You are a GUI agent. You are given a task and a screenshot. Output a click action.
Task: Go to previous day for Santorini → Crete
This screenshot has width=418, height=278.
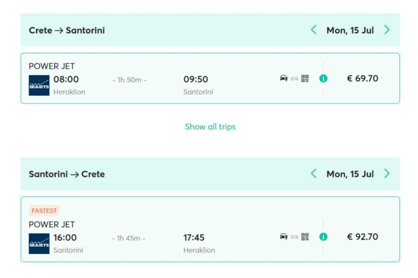pyautogui.click(x=313, y=174)
